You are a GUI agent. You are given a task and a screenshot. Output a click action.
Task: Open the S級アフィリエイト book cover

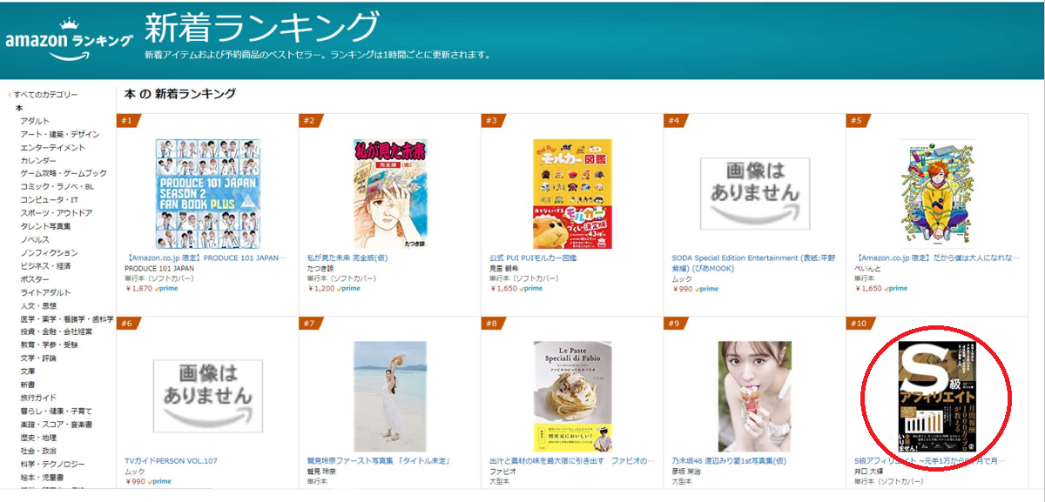coord(937,396)
